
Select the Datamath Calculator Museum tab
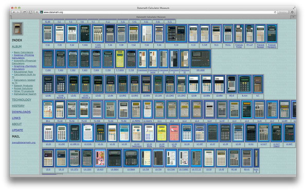[x=151, y=17]
